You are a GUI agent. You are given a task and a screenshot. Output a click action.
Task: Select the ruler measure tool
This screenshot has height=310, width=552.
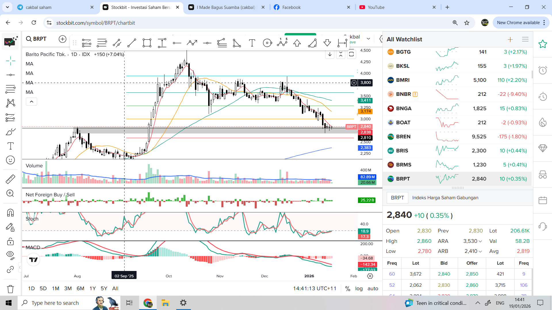click(10, 179)
